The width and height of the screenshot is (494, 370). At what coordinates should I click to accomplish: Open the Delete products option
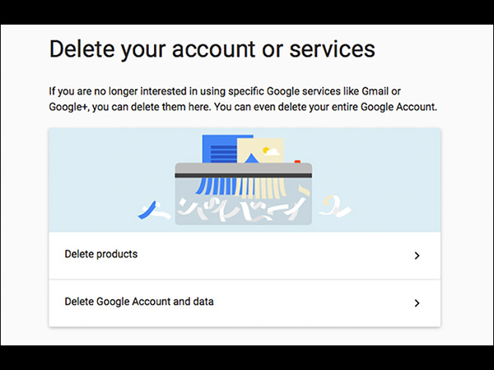point(101,255)
